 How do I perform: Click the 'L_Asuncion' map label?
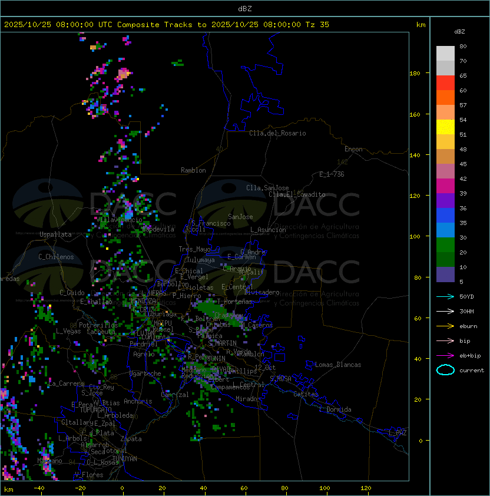coord(268,230)
